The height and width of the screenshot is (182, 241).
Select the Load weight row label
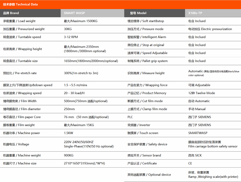click(x=19, y=21)
